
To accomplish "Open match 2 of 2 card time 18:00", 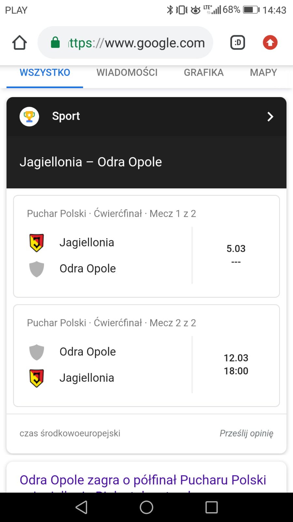I will (x=236, y=371).
